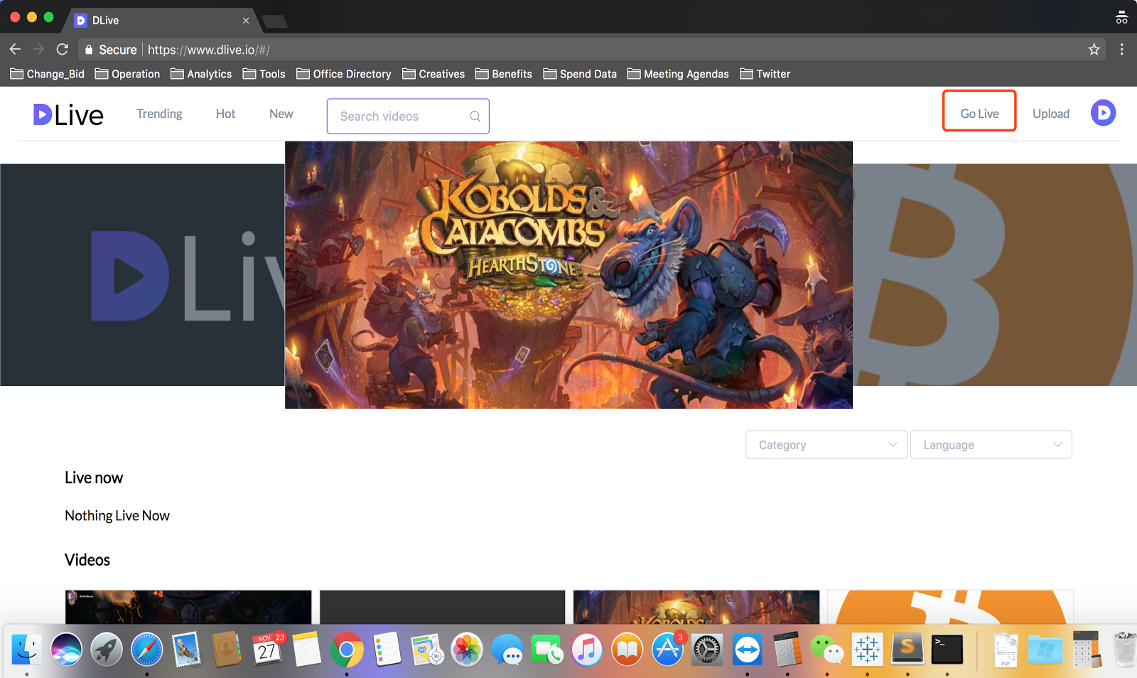The image size is (1137, 678).
Task: Click the Upload button
Action: click(1051, 114)
